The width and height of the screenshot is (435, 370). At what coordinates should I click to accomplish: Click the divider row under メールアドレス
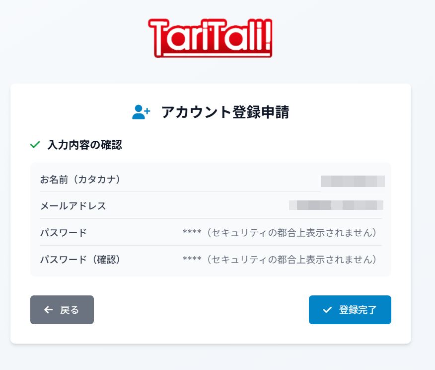pyautogui.click(x=211, y=218)
